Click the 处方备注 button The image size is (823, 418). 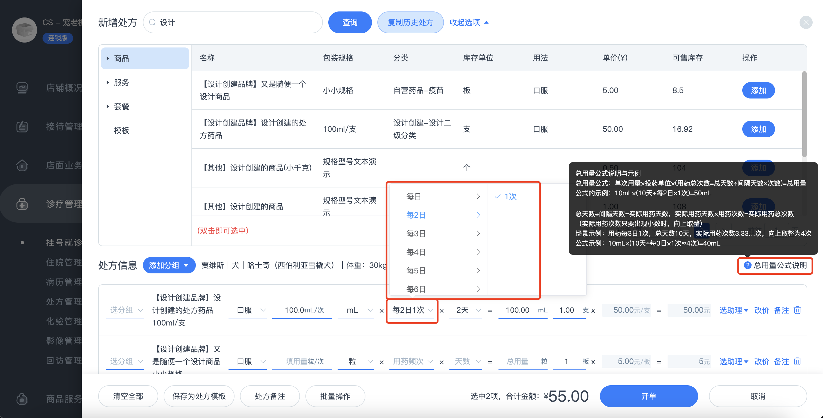[x=270, y=396]
